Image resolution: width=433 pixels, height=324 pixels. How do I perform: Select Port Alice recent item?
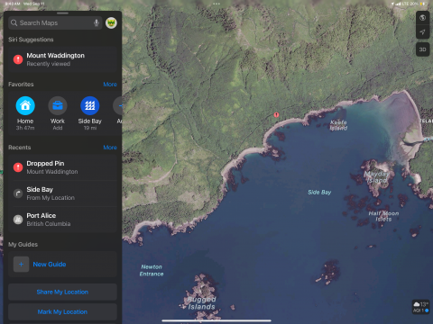(62, 220)
